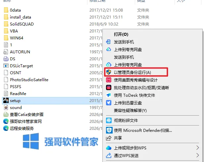Choose 打开(O) from the context menu
Viewport: 216px width, 162px height.
[x=121, y=34]
